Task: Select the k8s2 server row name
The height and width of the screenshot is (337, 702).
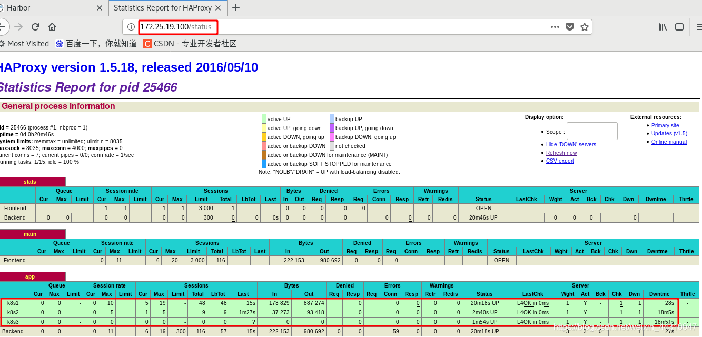Action: 13,312
